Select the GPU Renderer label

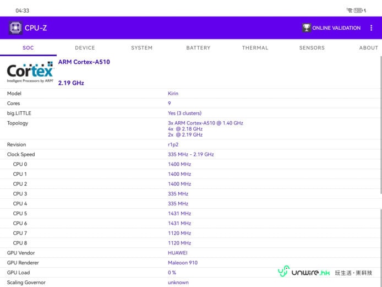tap(23, 263)
